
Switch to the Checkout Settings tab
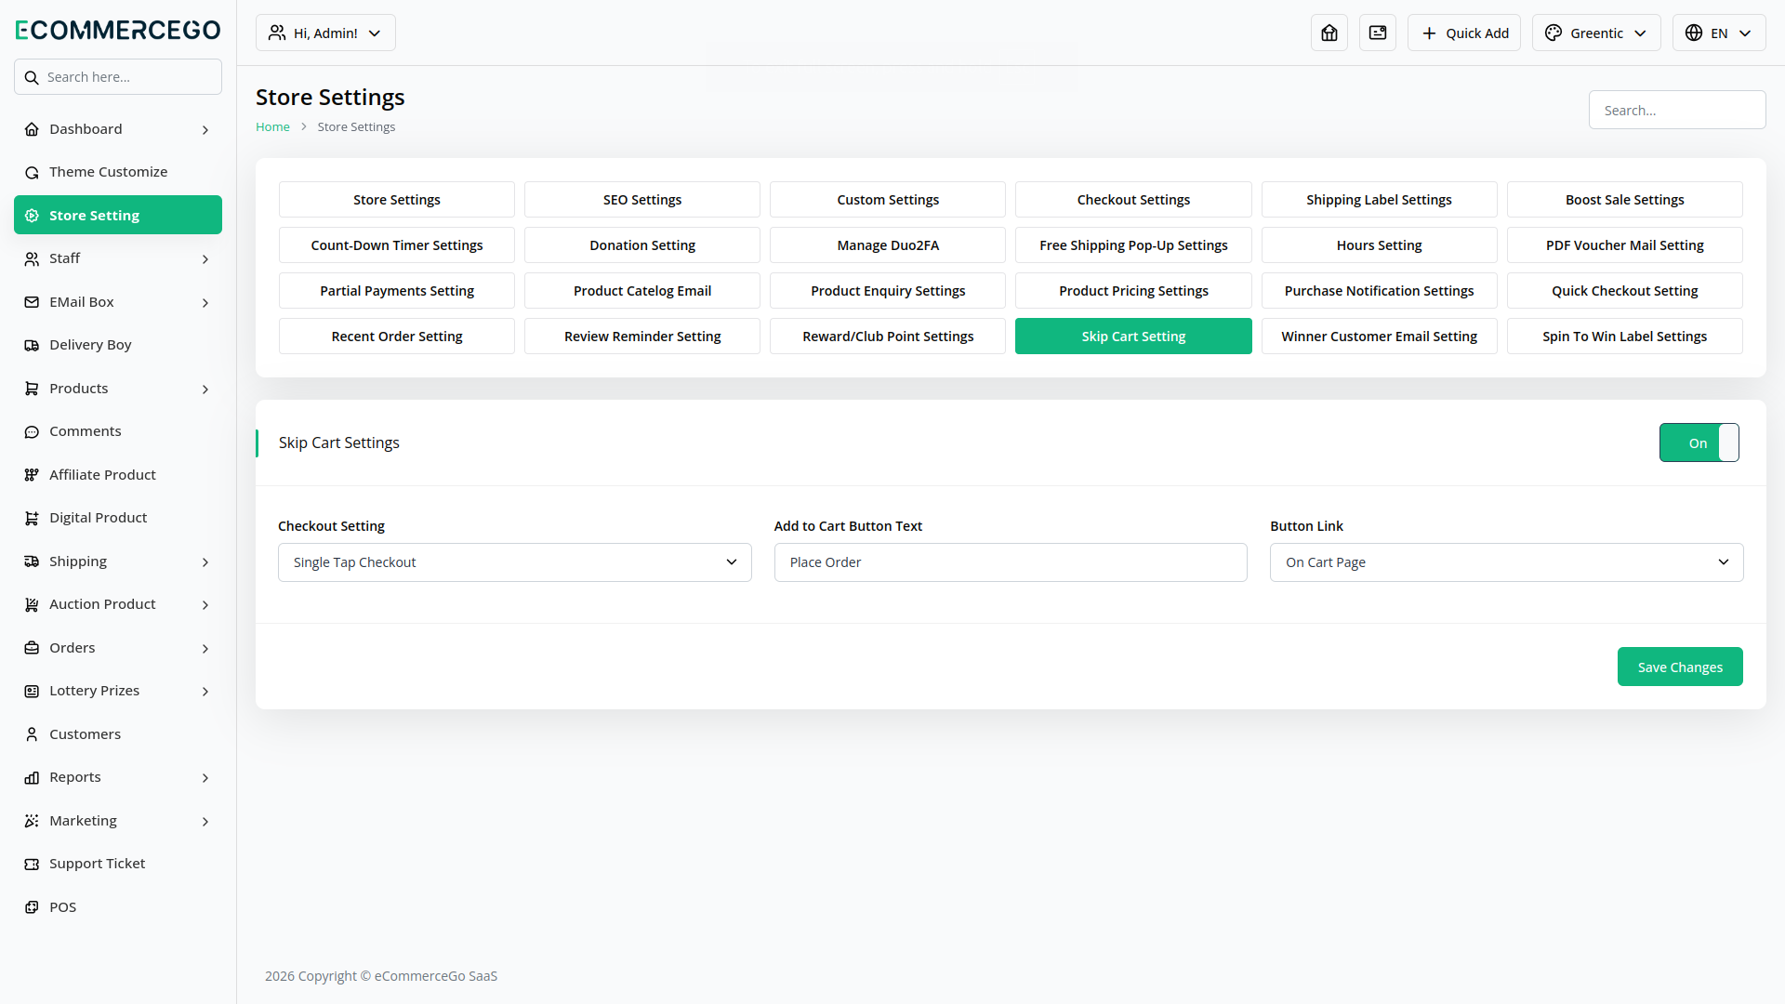pos(1133,200)
